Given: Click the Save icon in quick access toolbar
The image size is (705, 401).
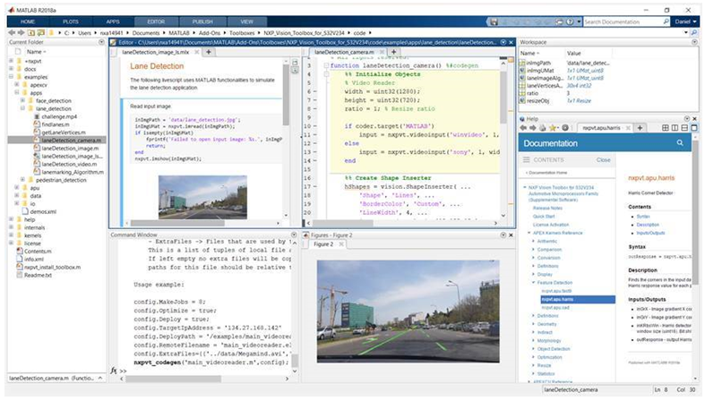Looking at the screenshot, I should (x=494, y=21).
